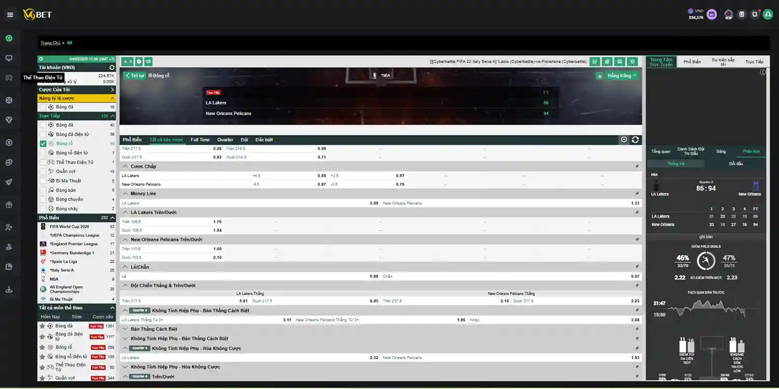Refresh account balance next to Tài khoản (VND)
This screenshot has height=389, width=779.
coord(112,68)
